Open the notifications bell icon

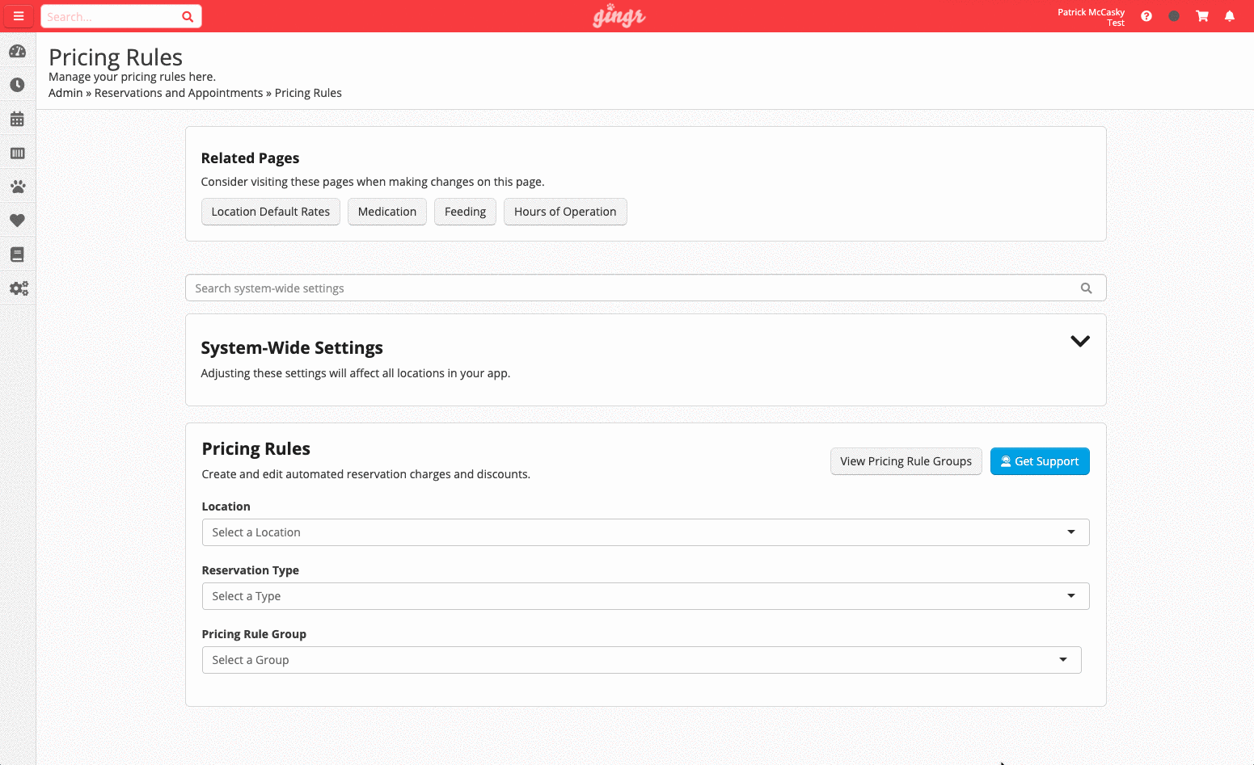click(1230, 16)
